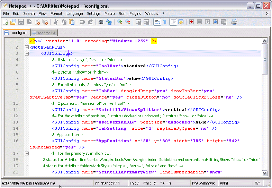Open the Search menu
The image size is (272, 188).
(x=29, y=14)
